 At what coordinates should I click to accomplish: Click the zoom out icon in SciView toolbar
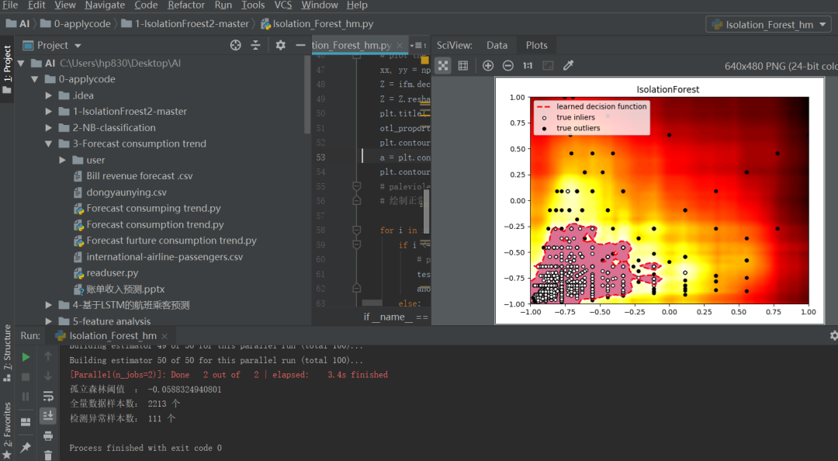(x=508, y=66)
